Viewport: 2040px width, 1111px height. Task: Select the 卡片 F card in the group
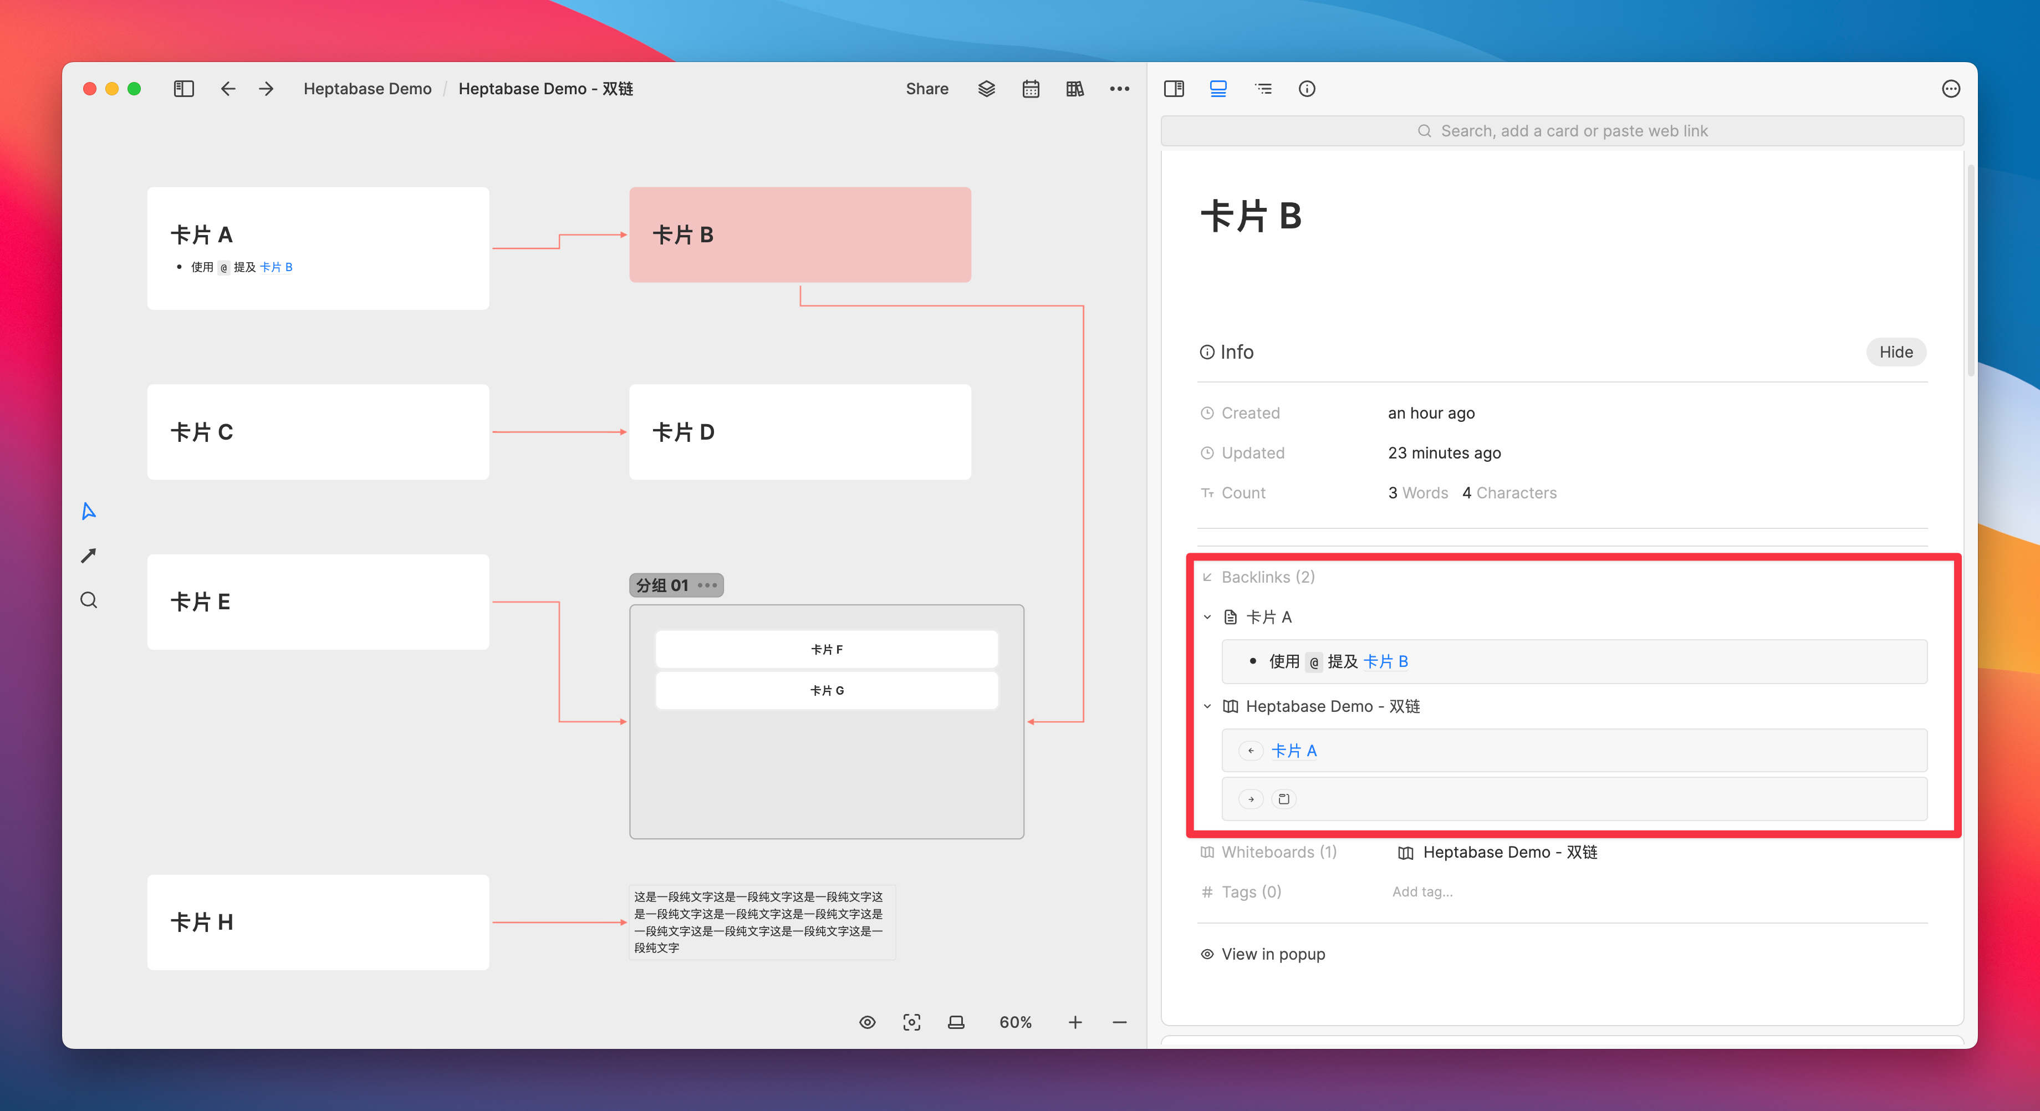click(x=826, y=649)
